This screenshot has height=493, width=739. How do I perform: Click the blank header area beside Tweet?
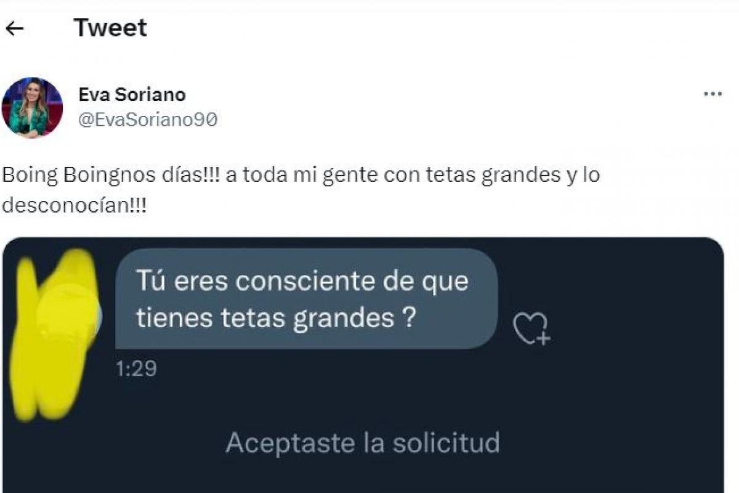431,28
